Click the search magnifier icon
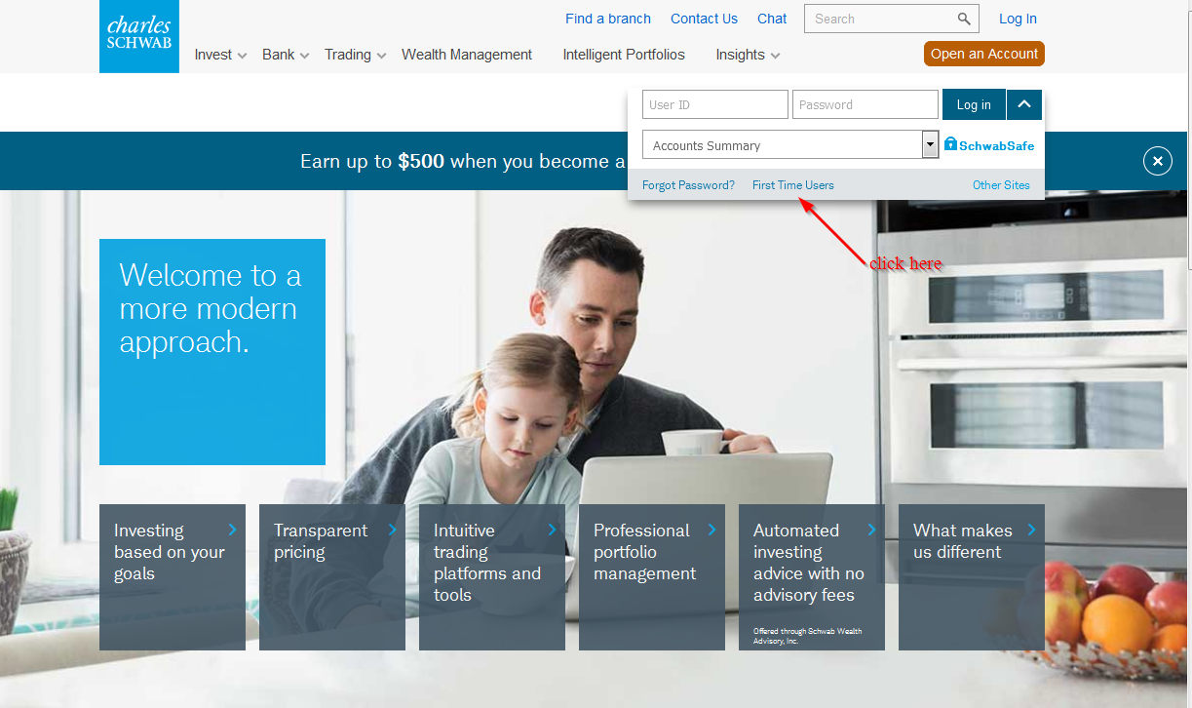 [x=964, y=19]
